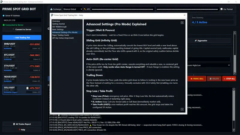Viewport: 240px width, 135px height.
Task: Click help content scroll down arrow
Action: 182,109
